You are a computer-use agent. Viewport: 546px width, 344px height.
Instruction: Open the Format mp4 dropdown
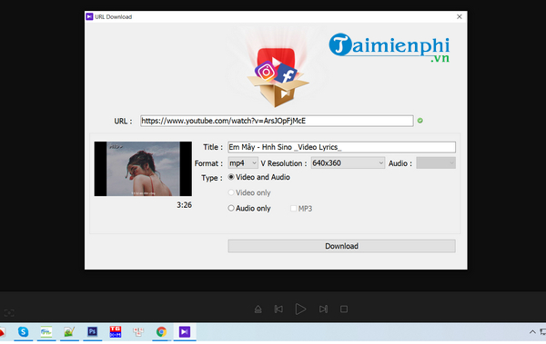pos(243,163)
